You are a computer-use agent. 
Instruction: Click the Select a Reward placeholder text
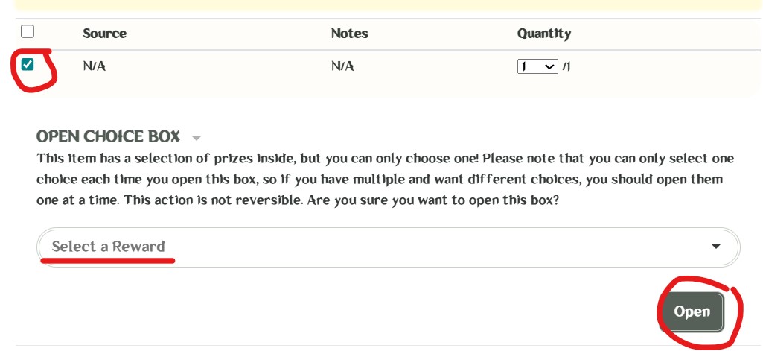pos(109,247)
